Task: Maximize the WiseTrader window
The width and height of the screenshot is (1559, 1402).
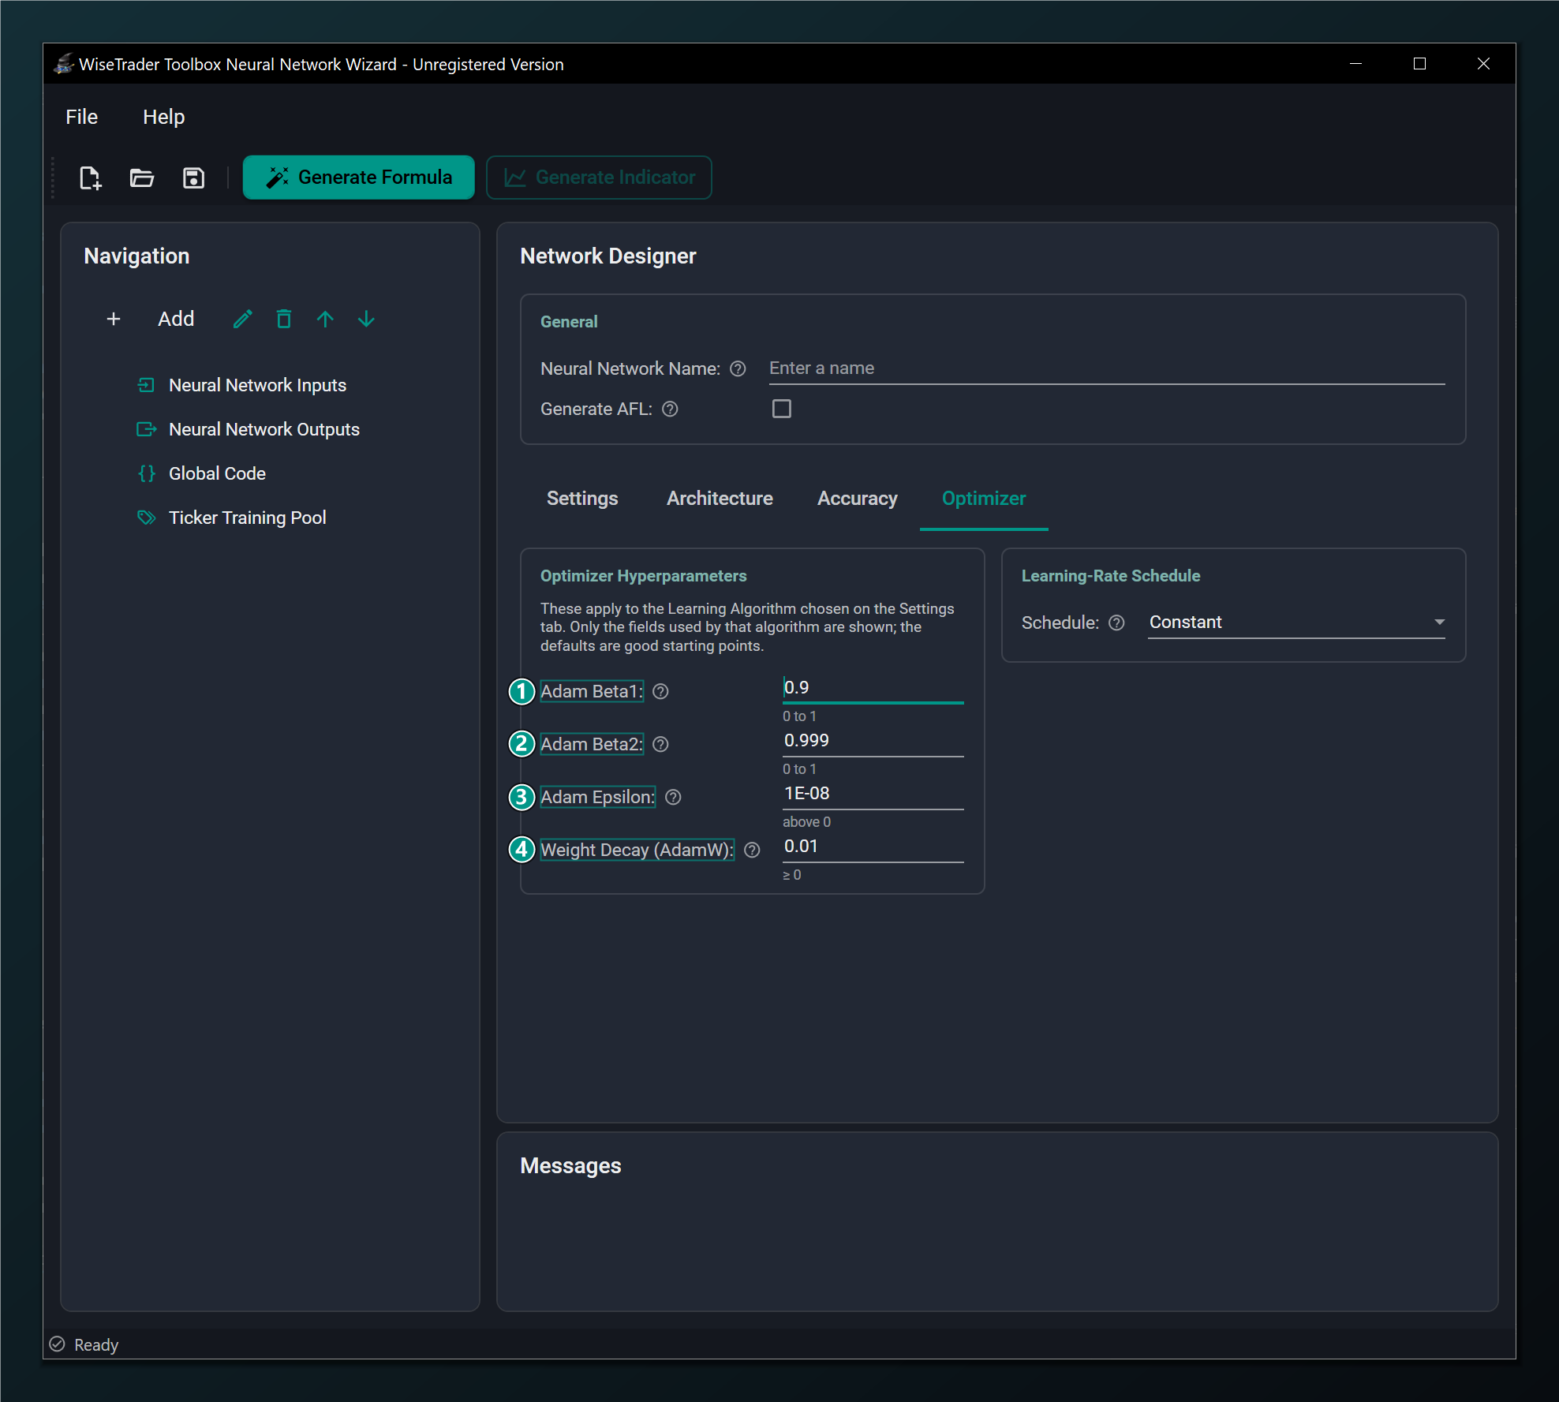Action: click(x=1419, y=64)
